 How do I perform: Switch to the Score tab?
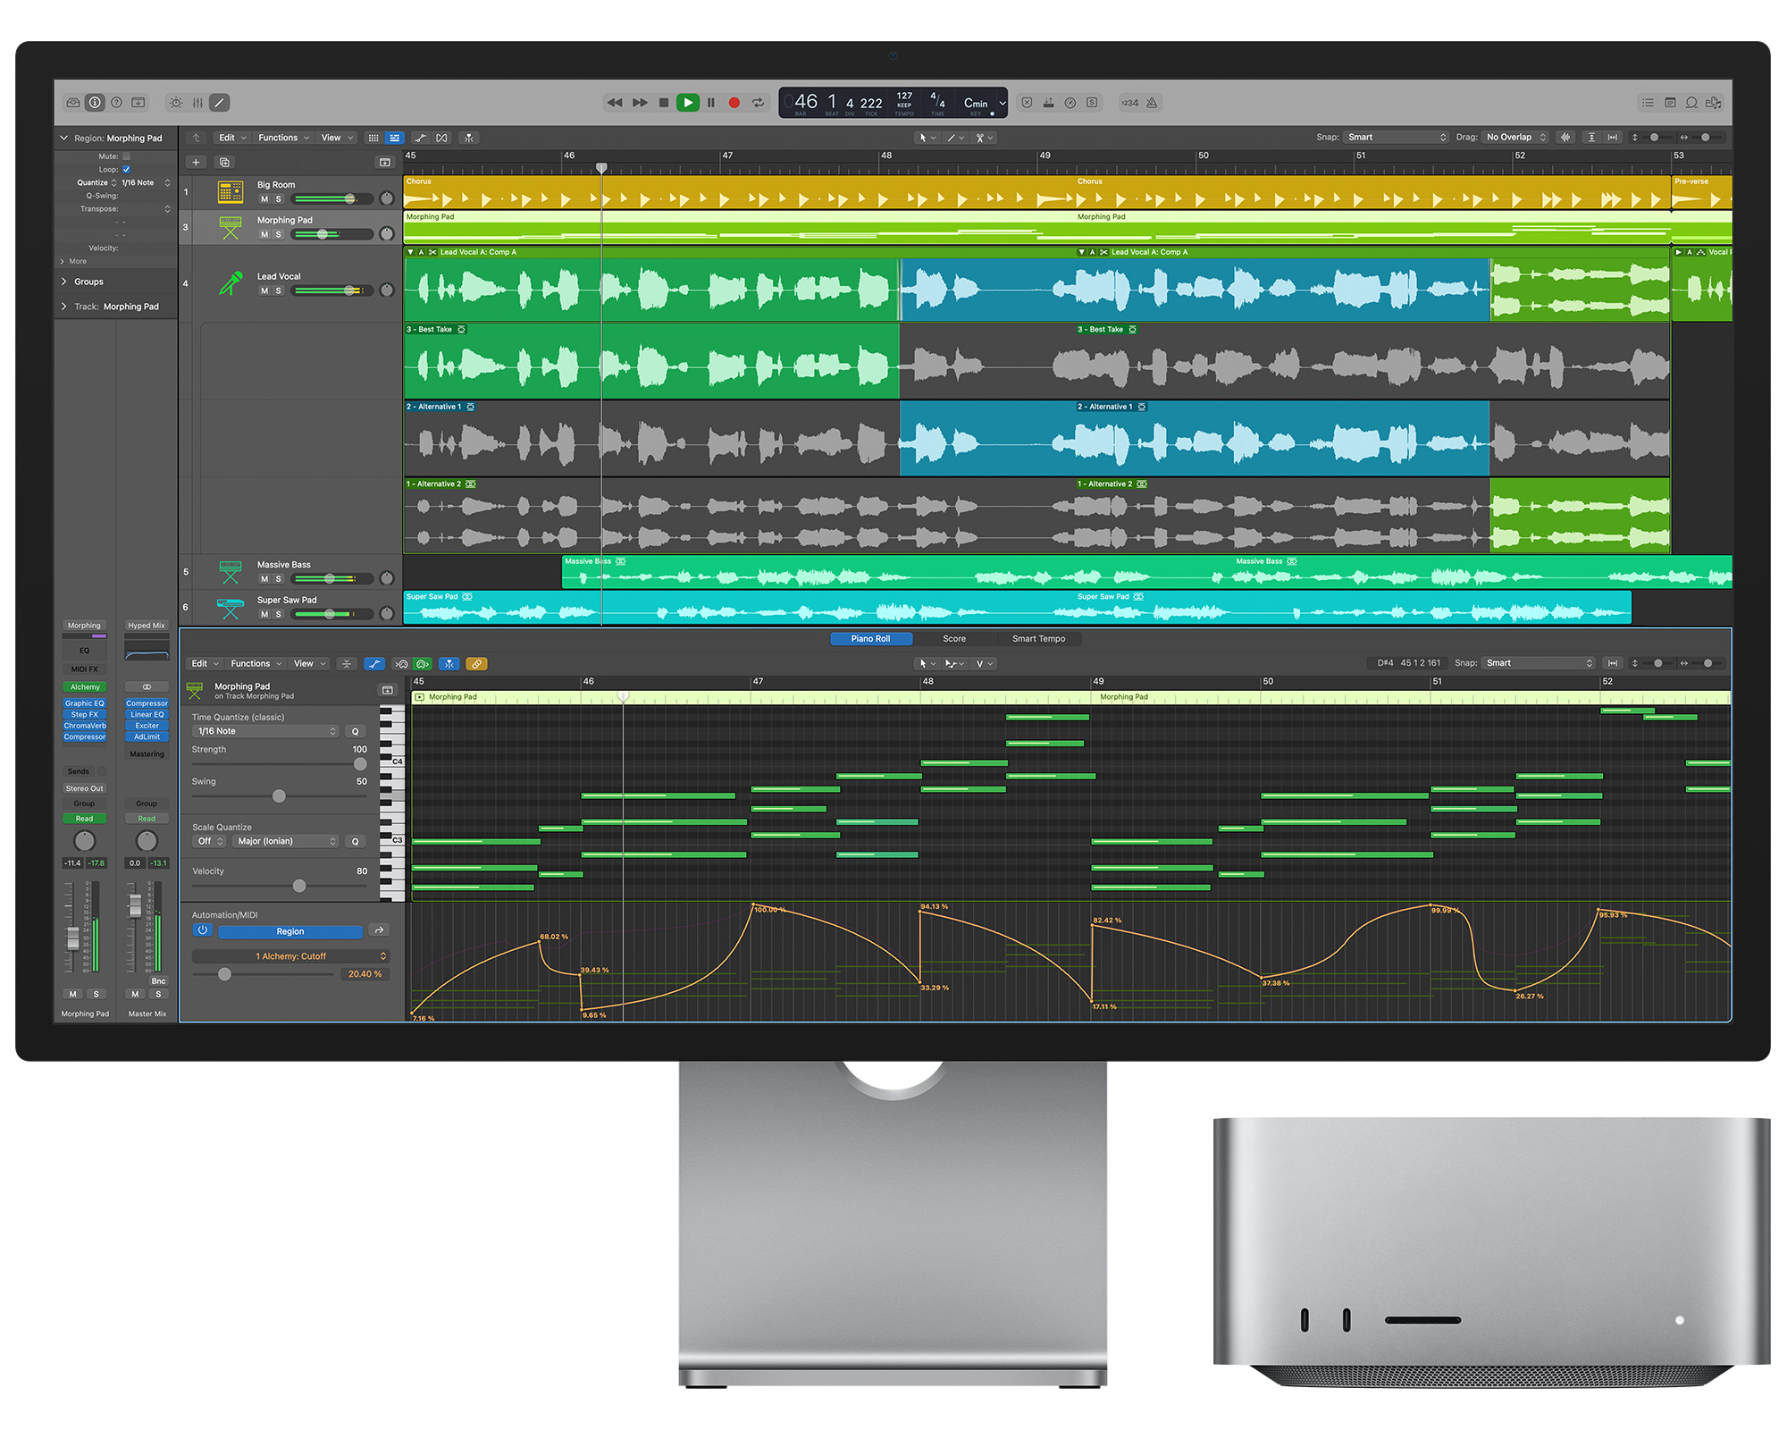(954, 638)
